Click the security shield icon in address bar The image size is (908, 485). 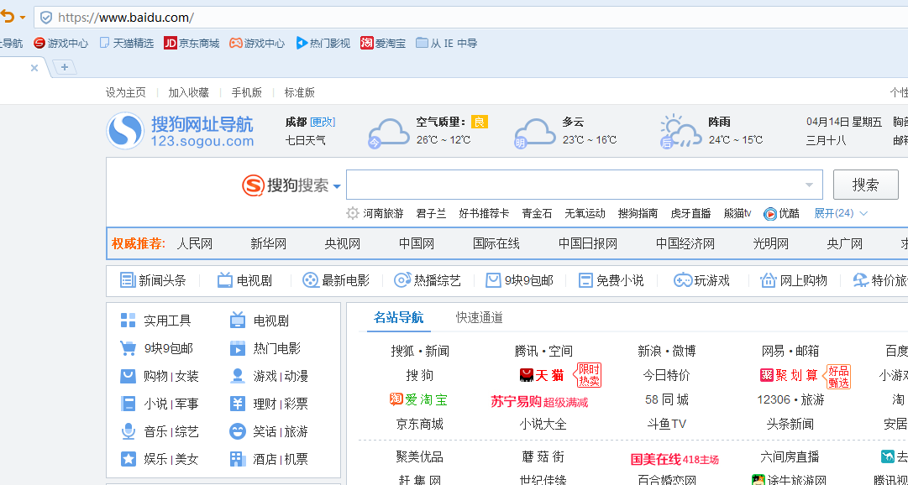pyautogui.click(x=45, y=18)
